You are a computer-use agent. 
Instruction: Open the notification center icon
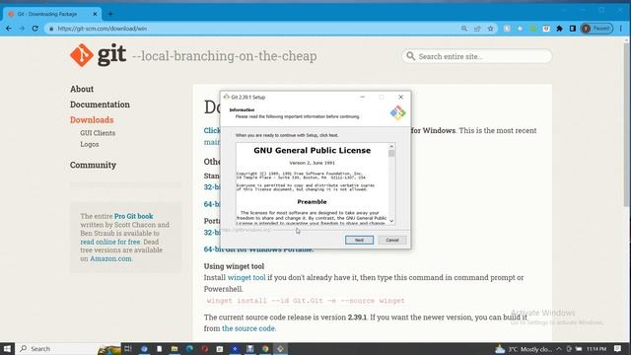point(618,349)
